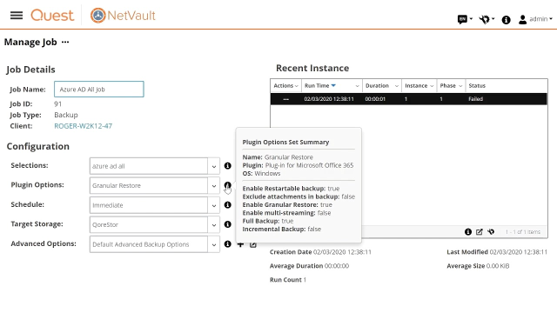
Task: Click Job ID value 91
Action: [58, 104]
